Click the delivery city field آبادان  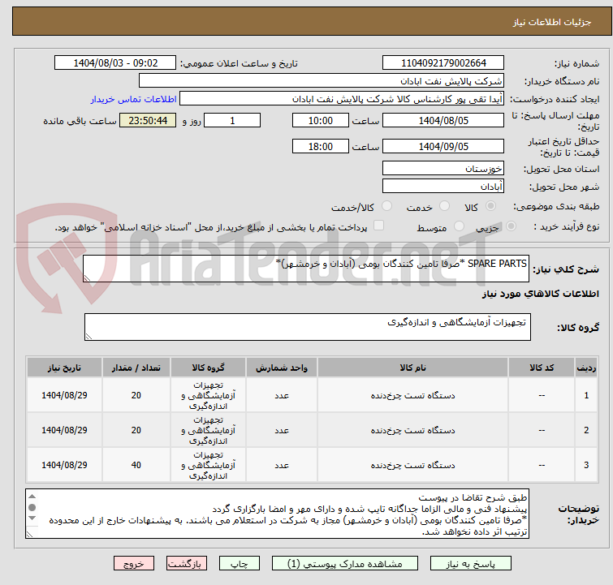click(x=443, y=186)
